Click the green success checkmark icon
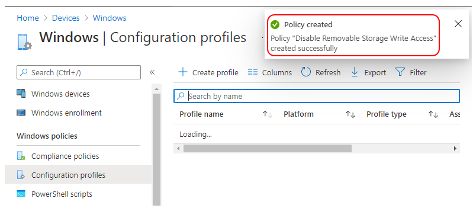The height and width of the screenshot is (224, 473). click(x=275, y=25)
